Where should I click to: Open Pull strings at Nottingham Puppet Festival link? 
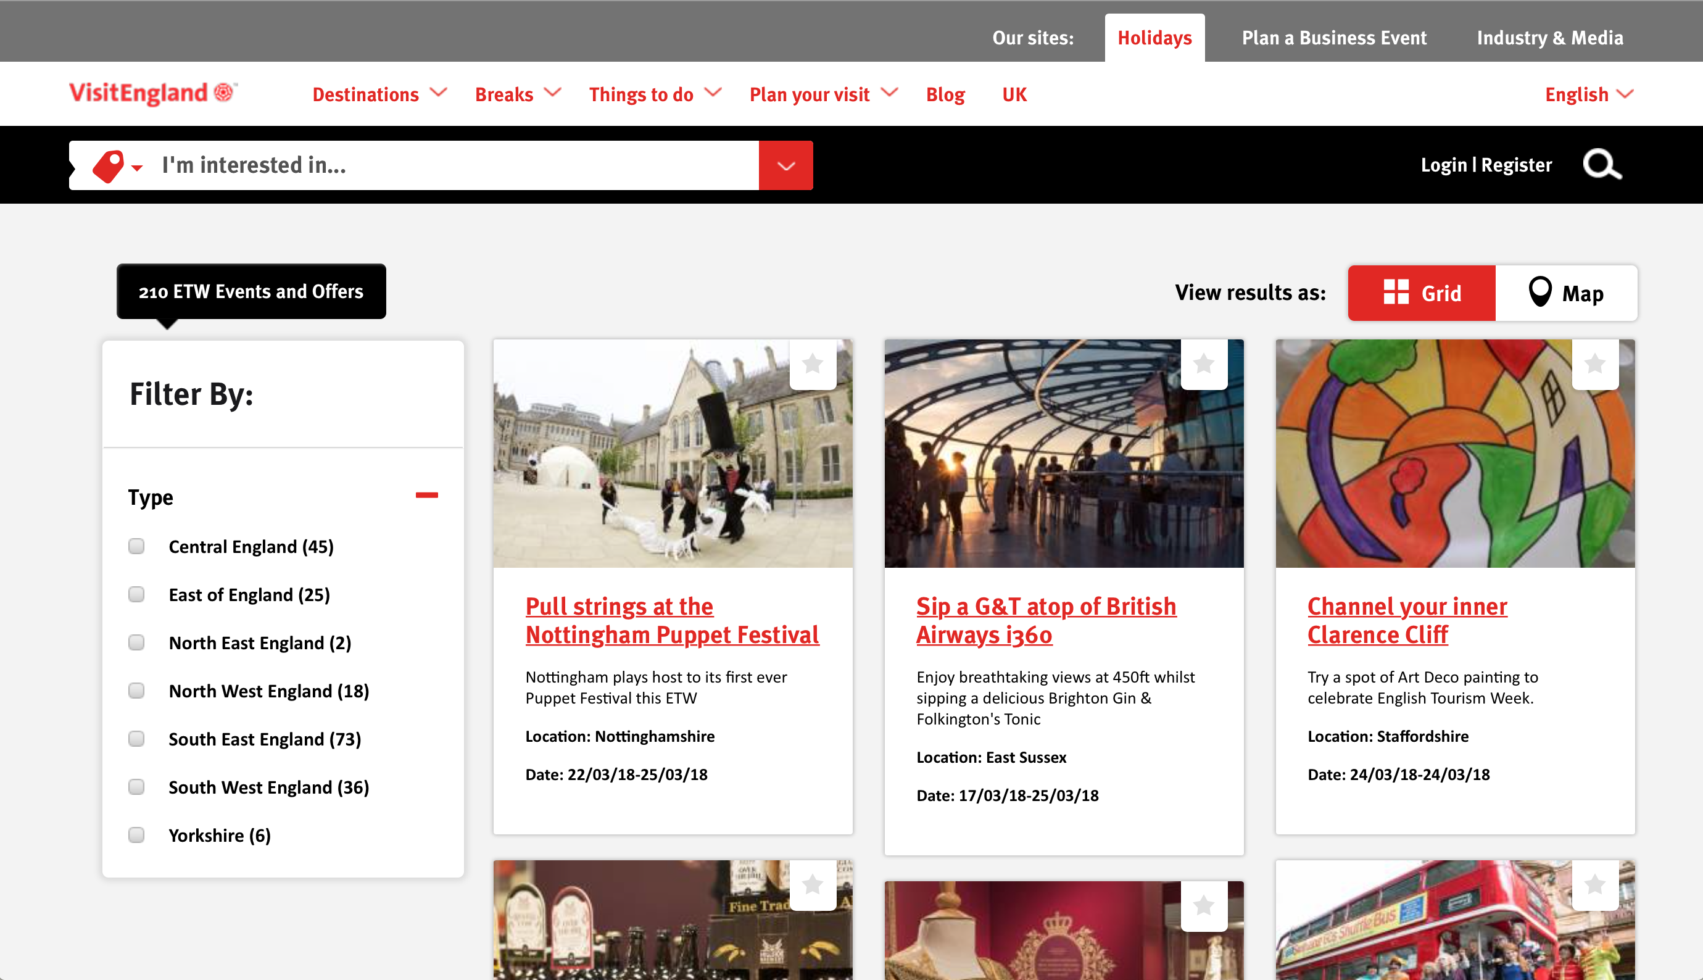pos(672,621)
